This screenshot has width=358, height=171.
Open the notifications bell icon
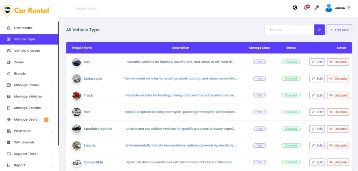306,8
